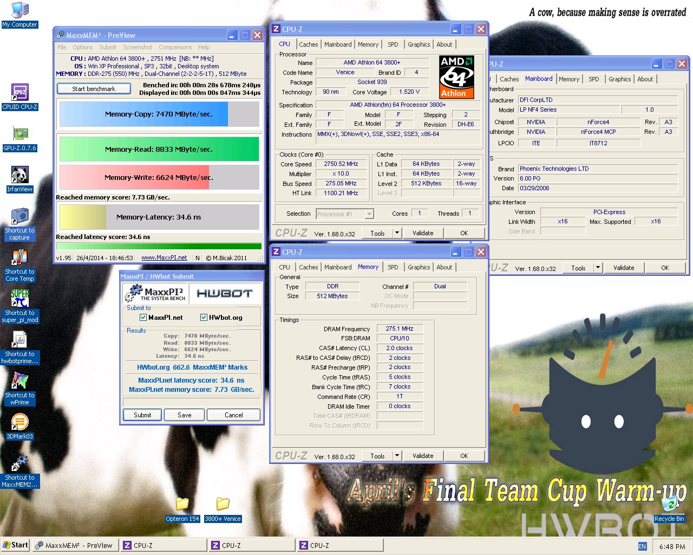Click AMD 64 Athlon logo in CPU-Z
The width and height of the screenshot is (693, 555).
(456, 77)
